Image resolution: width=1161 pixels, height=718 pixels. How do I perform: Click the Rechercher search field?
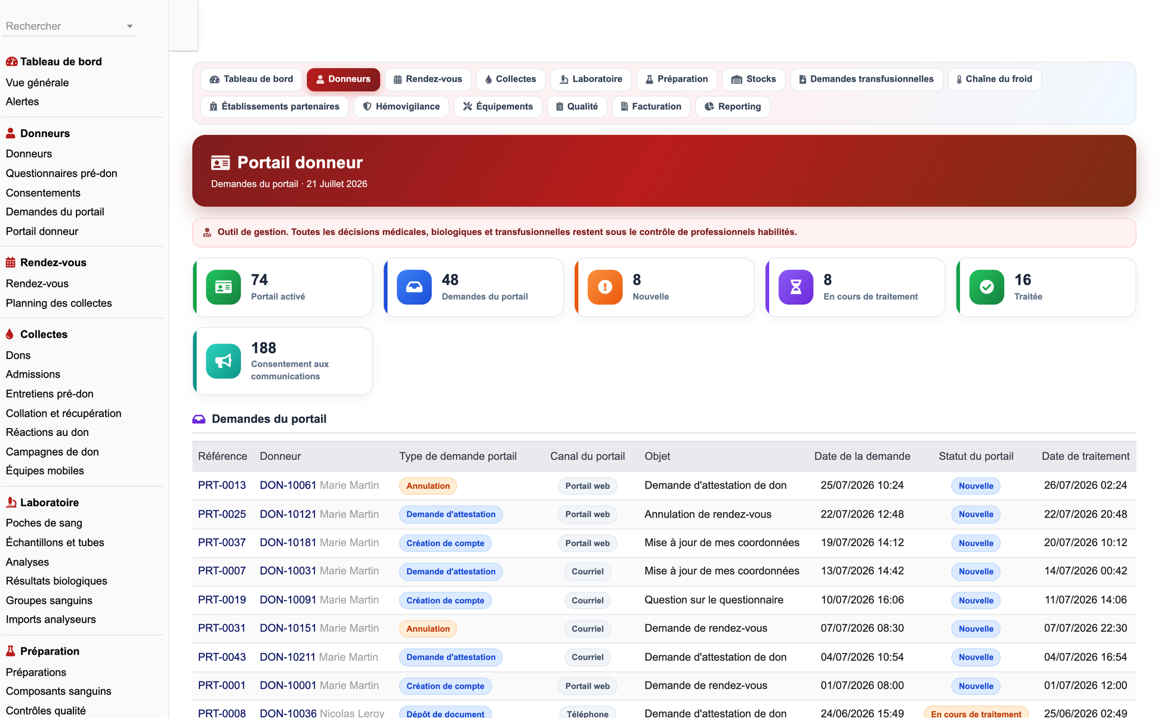69,26
